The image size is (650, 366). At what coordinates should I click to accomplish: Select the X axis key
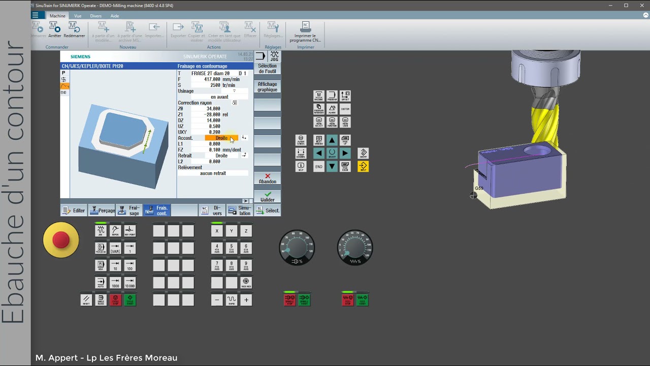pos(217,231)
